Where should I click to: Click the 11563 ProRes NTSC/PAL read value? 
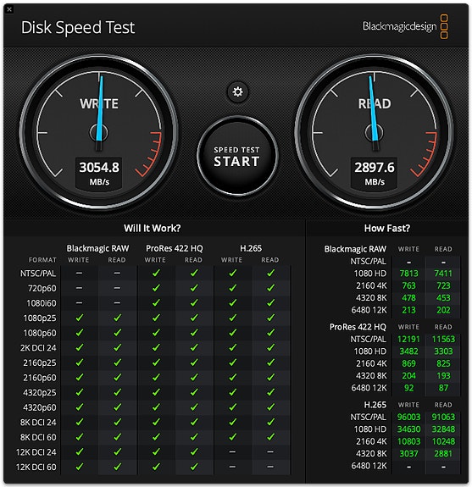tap(443, 339)
